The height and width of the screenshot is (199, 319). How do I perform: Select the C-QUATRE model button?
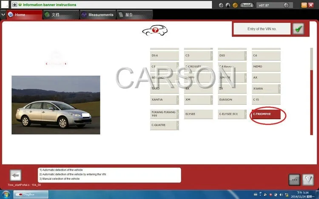point(164,125)
